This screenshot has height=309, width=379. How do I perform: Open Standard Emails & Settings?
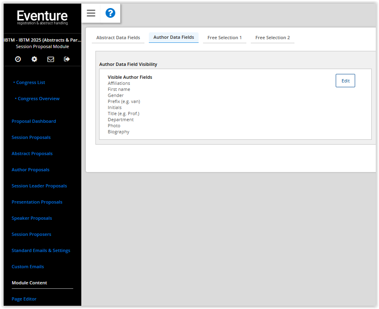click(x=41, y=250)
